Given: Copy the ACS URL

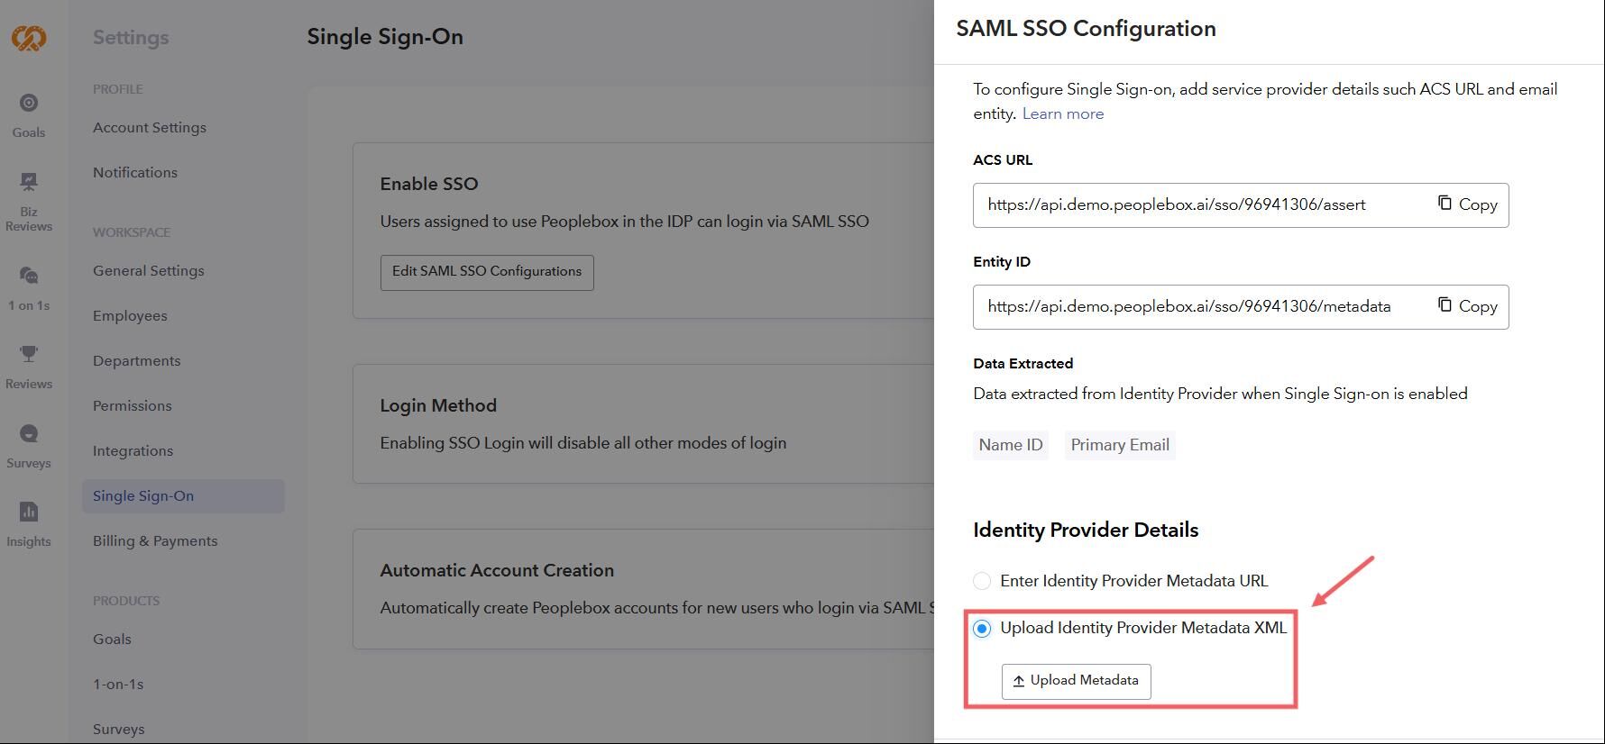Looking at the screenshot, I should [1467, 204].
